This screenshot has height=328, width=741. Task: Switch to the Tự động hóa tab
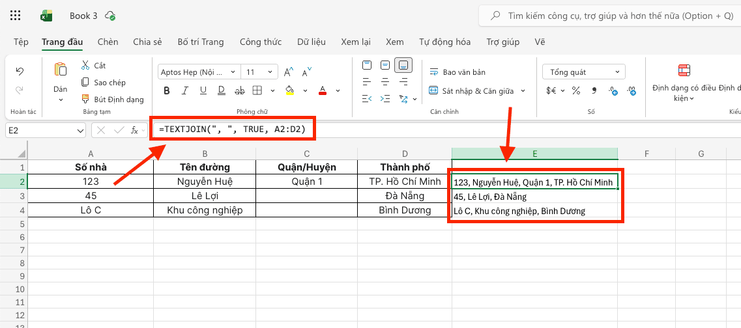click(x=444, y=42)
